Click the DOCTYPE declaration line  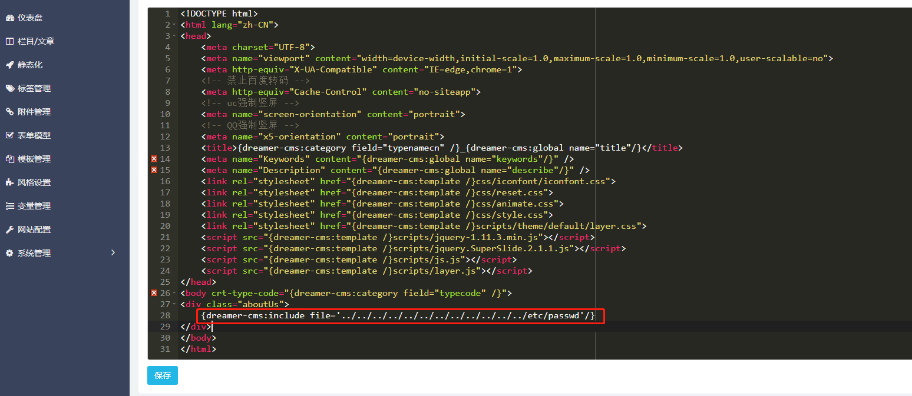point(219,14)
